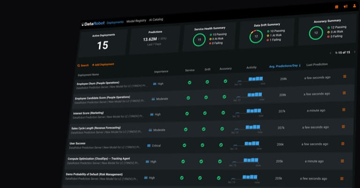
Task: Click accuracy check for Sales Cycle Length
Action: [222, 129]
